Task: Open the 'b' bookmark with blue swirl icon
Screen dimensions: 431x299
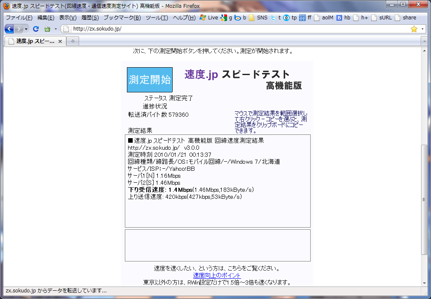Action: 240,18
